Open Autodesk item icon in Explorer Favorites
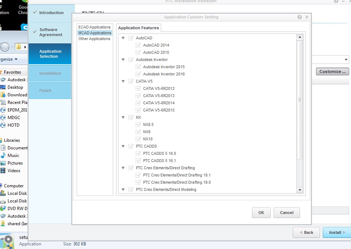The width and height of the screenshot is (351, 249). [x=3, y=80]
